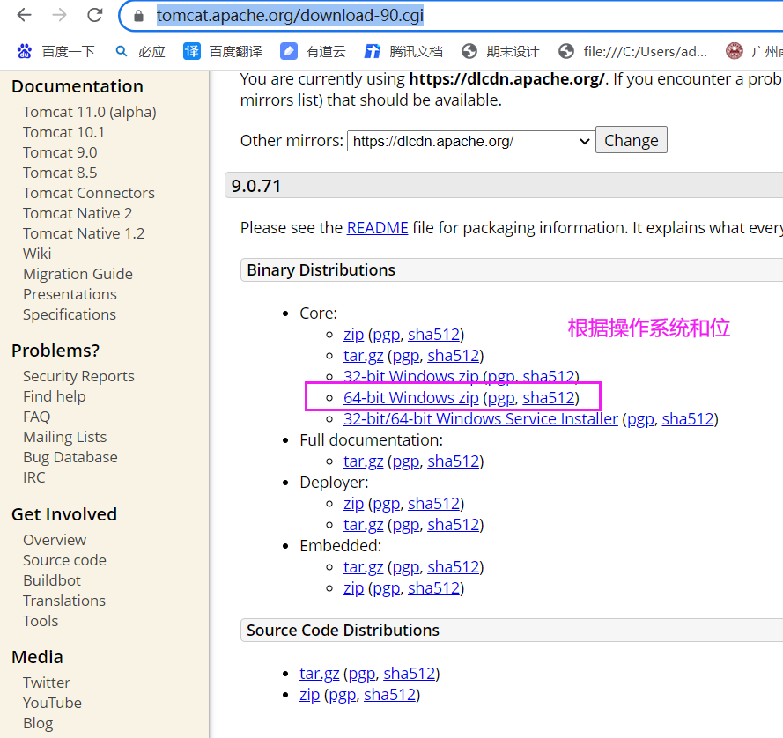Open Tomcat Native 2 page
783x738 pixels.
point(78,213)
